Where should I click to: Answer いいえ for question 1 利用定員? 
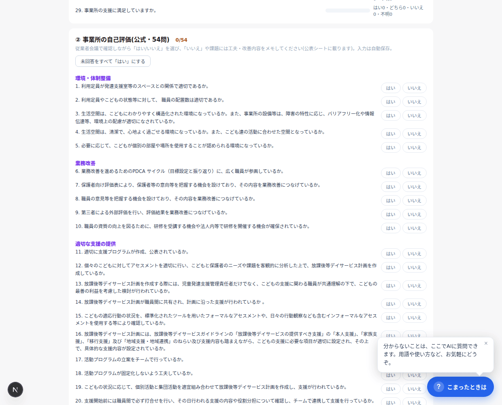[x=414, y=88]
